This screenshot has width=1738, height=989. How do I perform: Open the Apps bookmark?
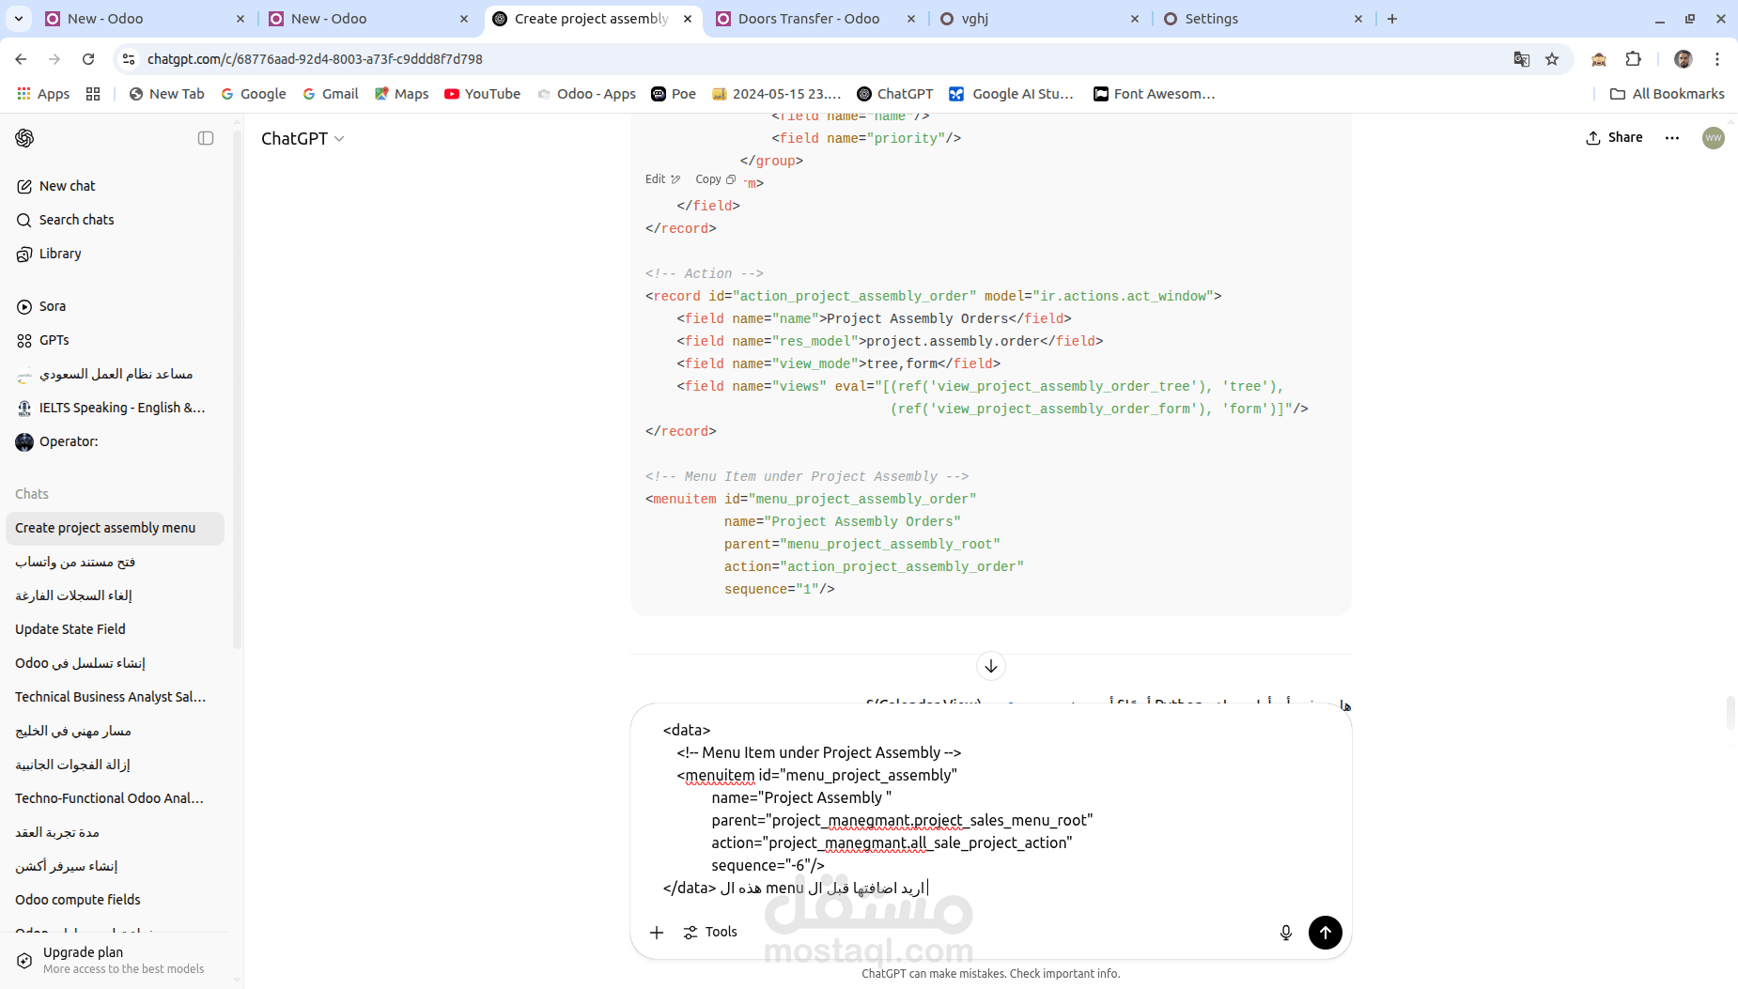click(x=43, y=94)
